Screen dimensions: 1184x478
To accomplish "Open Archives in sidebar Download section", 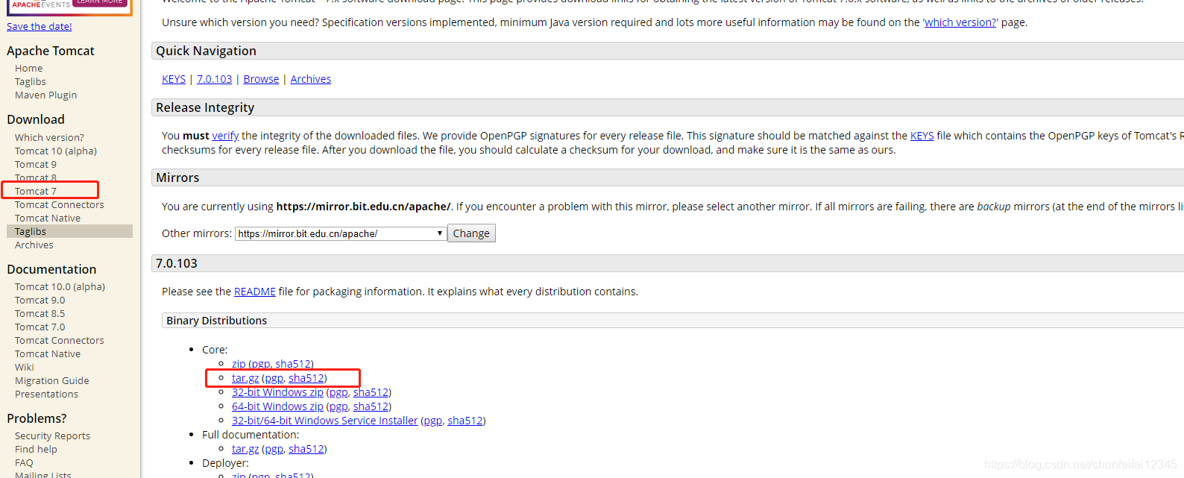I will [x=34, y=245].
